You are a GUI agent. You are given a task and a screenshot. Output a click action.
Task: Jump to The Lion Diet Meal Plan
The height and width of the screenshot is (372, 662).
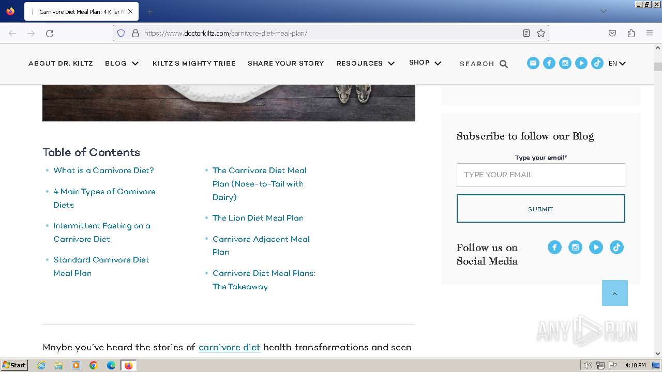coord(258,218)
